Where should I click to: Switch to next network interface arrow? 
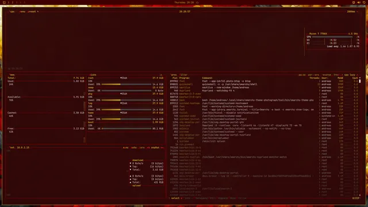tap(162, 148)
